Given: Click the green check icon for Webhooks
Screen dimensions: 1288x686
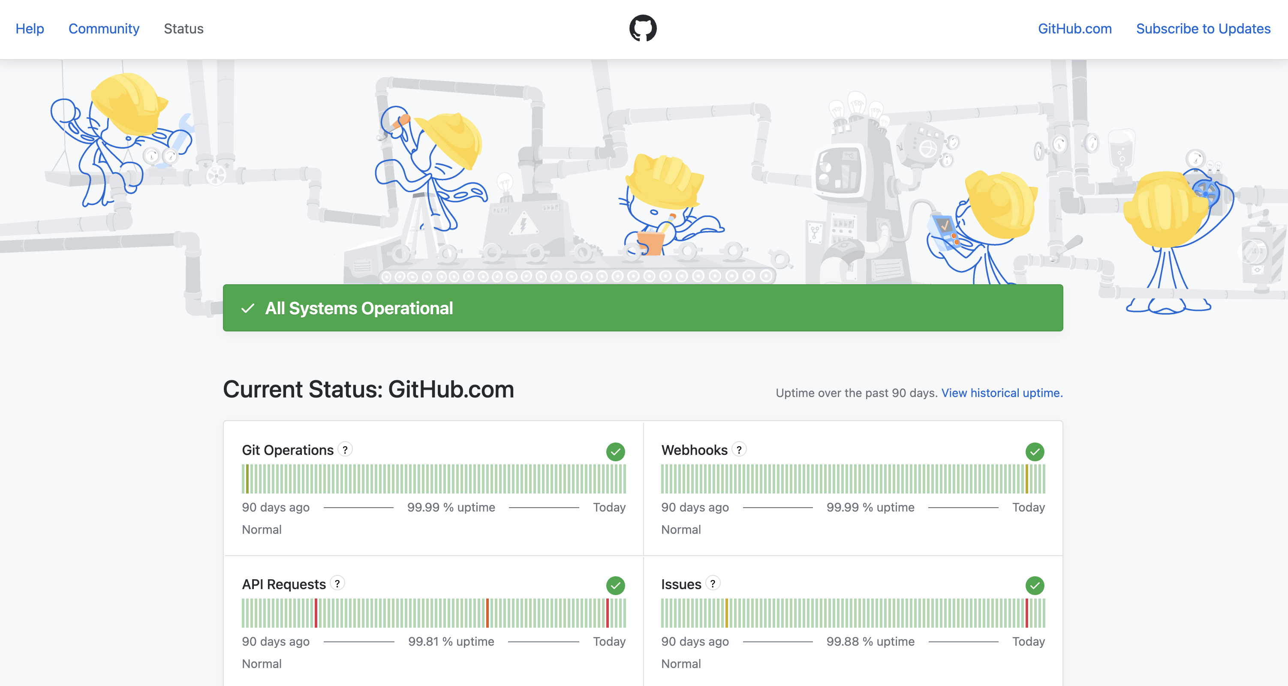Looking at the screenshot, I should tap(1035, 452).
